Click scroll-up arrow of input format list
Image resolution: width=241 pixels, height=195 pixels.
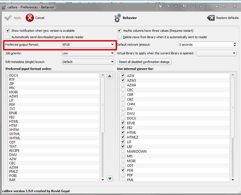103,75
